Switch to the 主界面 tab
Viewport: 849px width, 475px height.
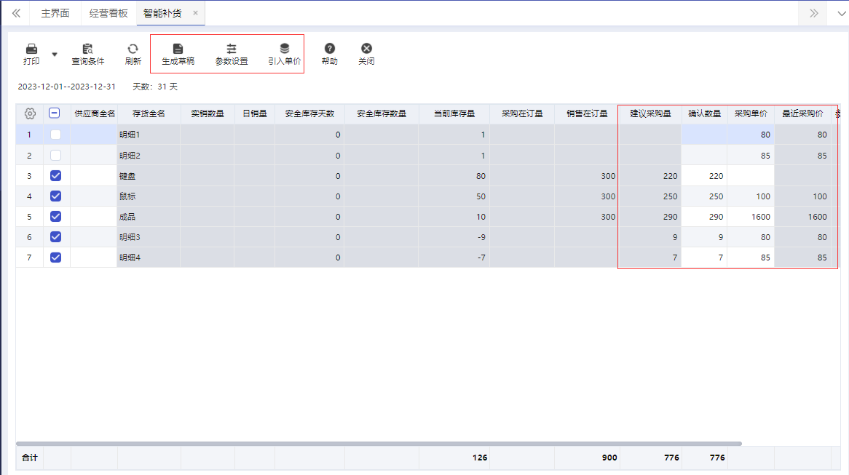55,13
